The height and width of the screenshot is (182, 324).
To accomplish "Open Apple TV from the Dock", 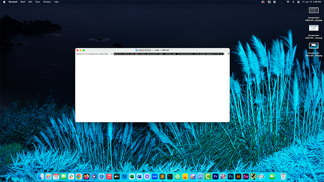I will click(117, 176).
